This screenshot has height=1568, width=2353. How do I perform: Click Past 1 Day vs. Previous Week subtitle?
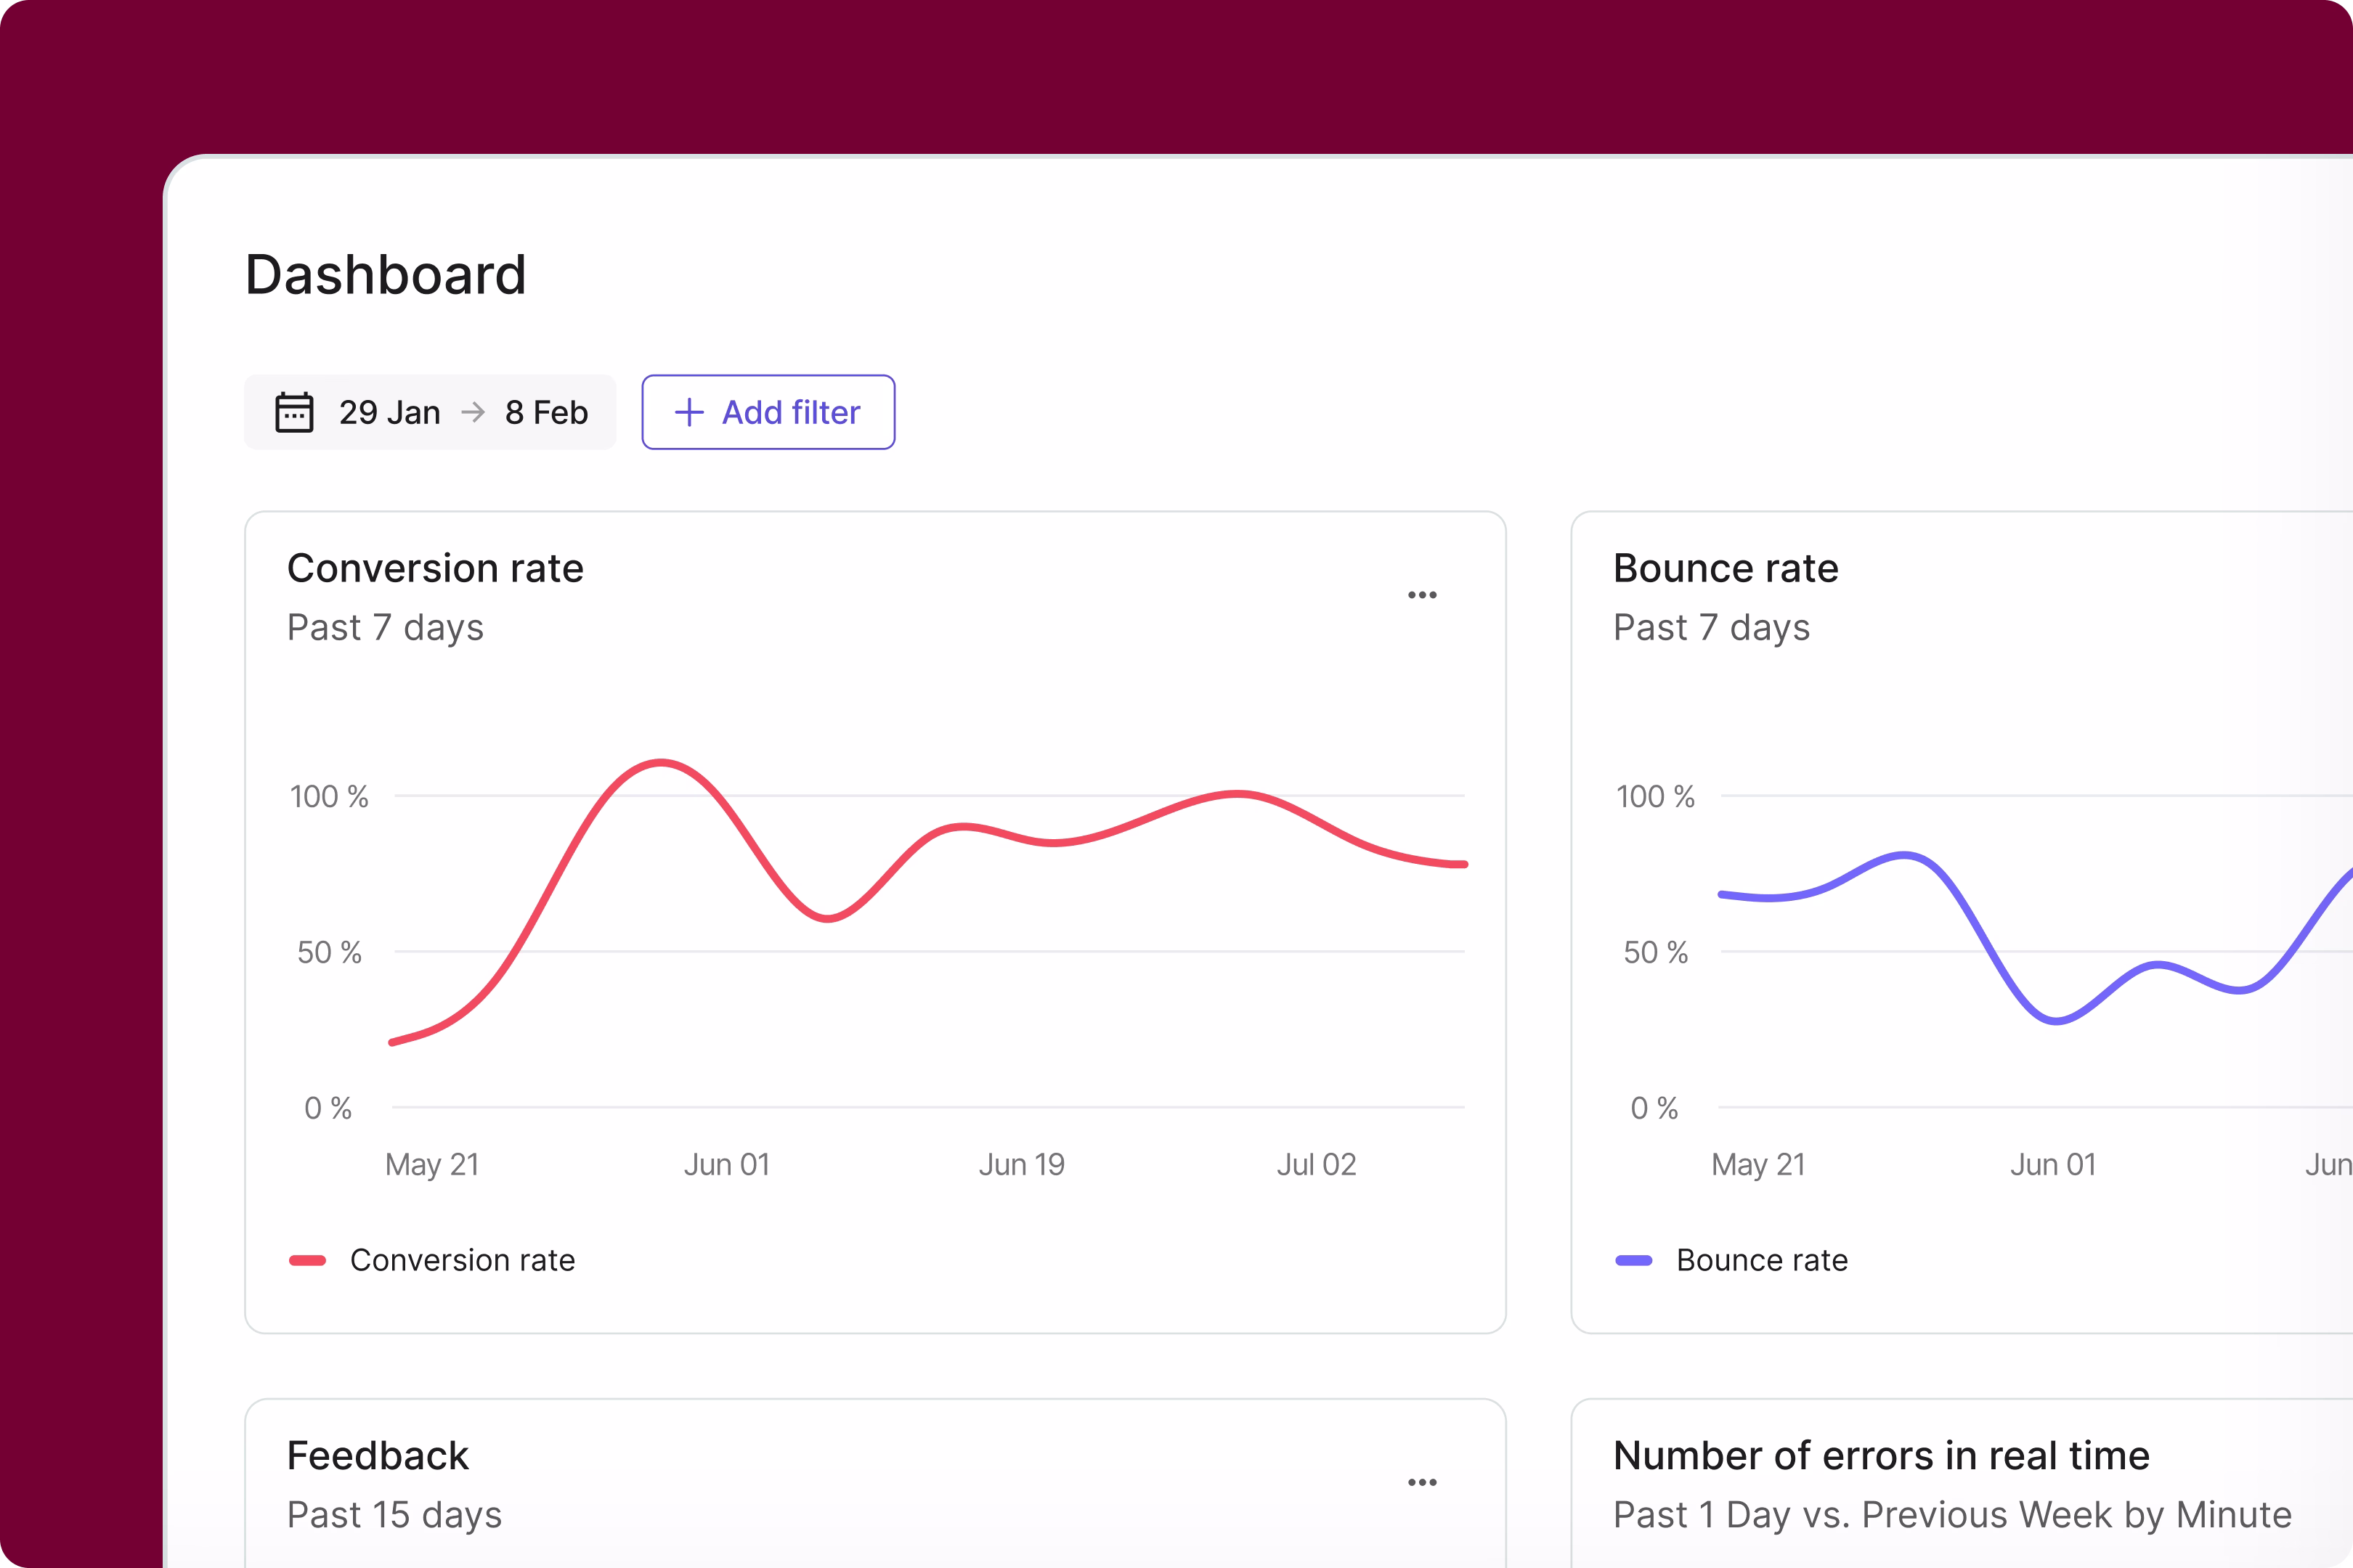point(1952,1515)
